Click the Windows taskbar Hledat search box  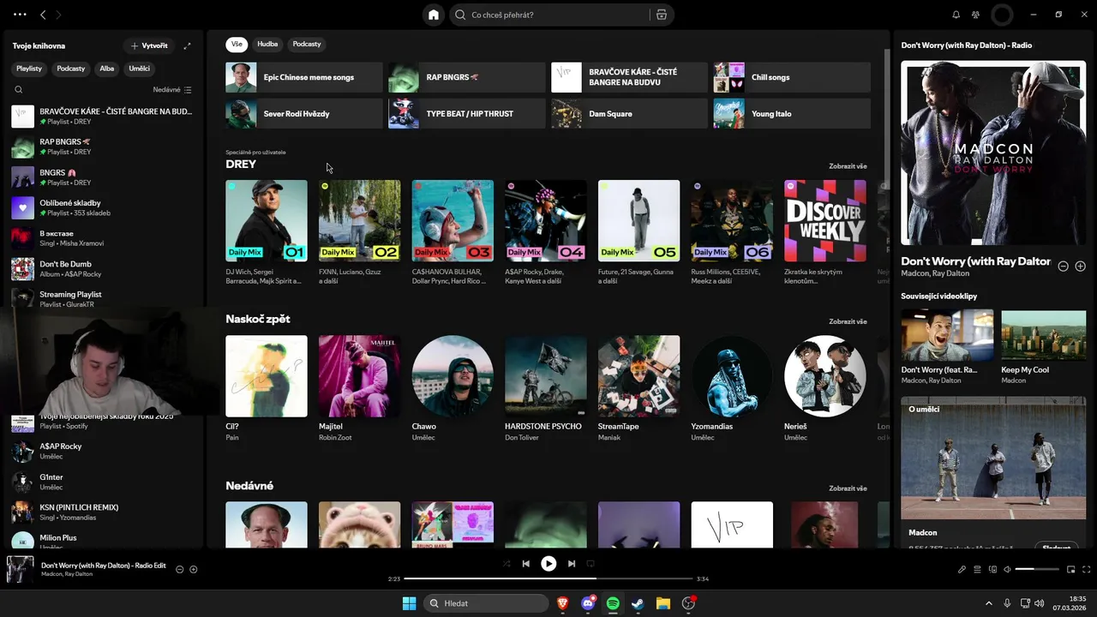(x=486, y=603)
